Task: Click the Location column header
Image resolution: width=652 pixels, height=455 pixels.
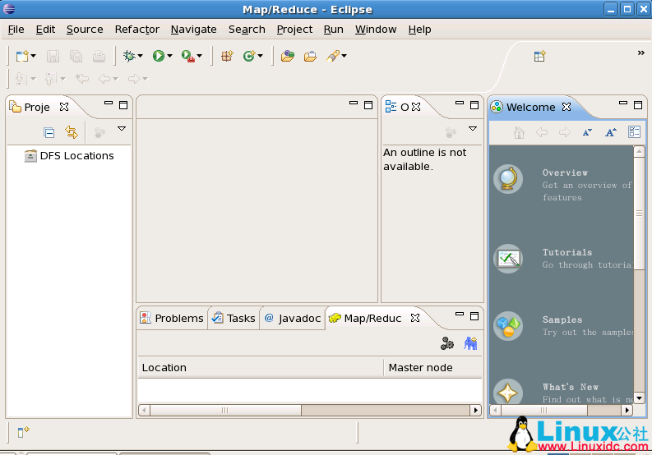Action: [261, 368]
